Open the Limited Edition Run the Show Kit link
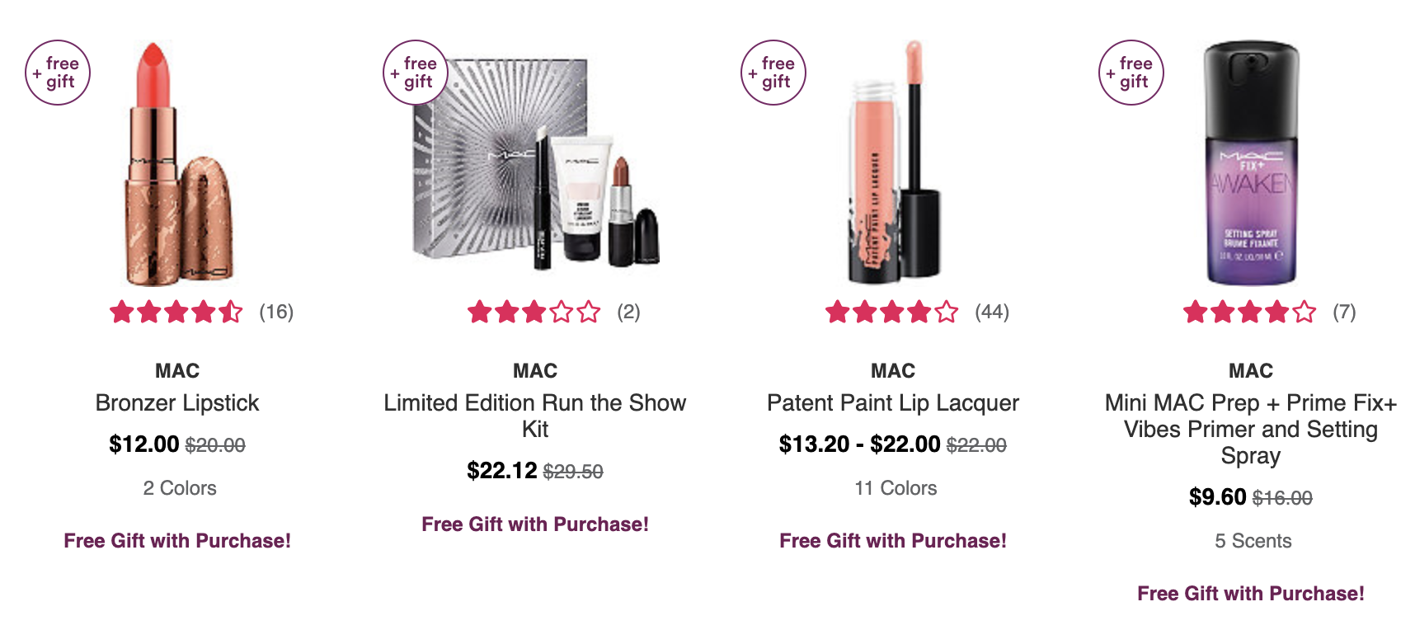 click(x=535, y=416)
